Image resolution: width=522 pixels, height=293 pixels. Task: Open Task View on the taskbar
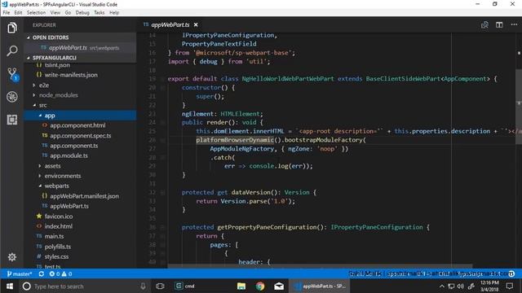(160, 286)
